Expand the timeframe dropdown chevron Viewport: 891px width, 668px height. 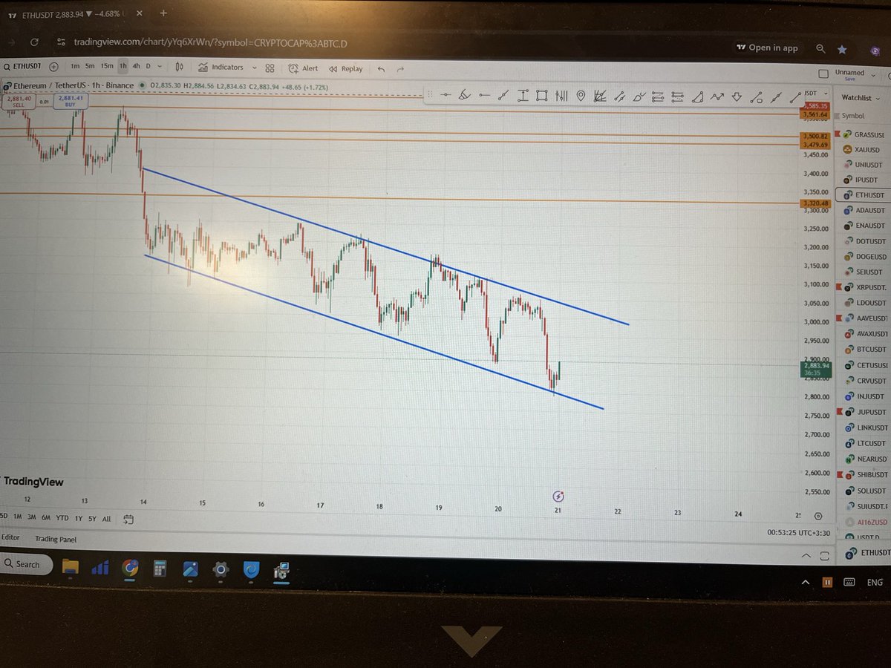(x=160, y=67)
